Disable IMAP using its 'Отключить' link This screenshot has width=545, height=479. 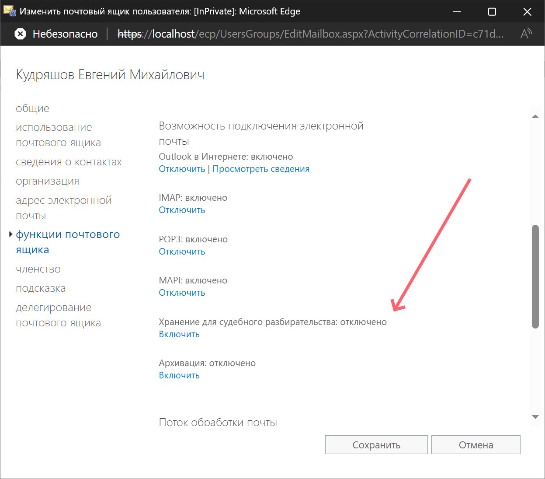tap(182, 210)
